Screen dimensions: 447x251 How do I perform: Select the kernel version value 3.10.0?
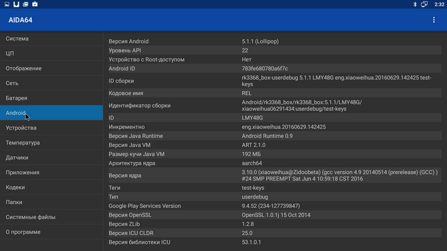point(340,175)
